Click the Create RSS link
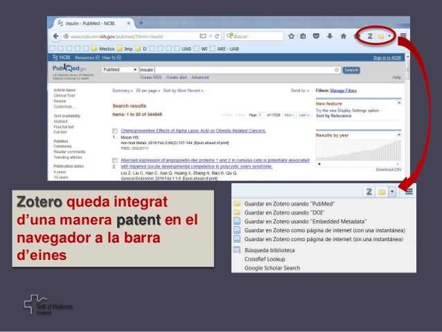This screenshot has height=332, width=442. coord(151,78)
